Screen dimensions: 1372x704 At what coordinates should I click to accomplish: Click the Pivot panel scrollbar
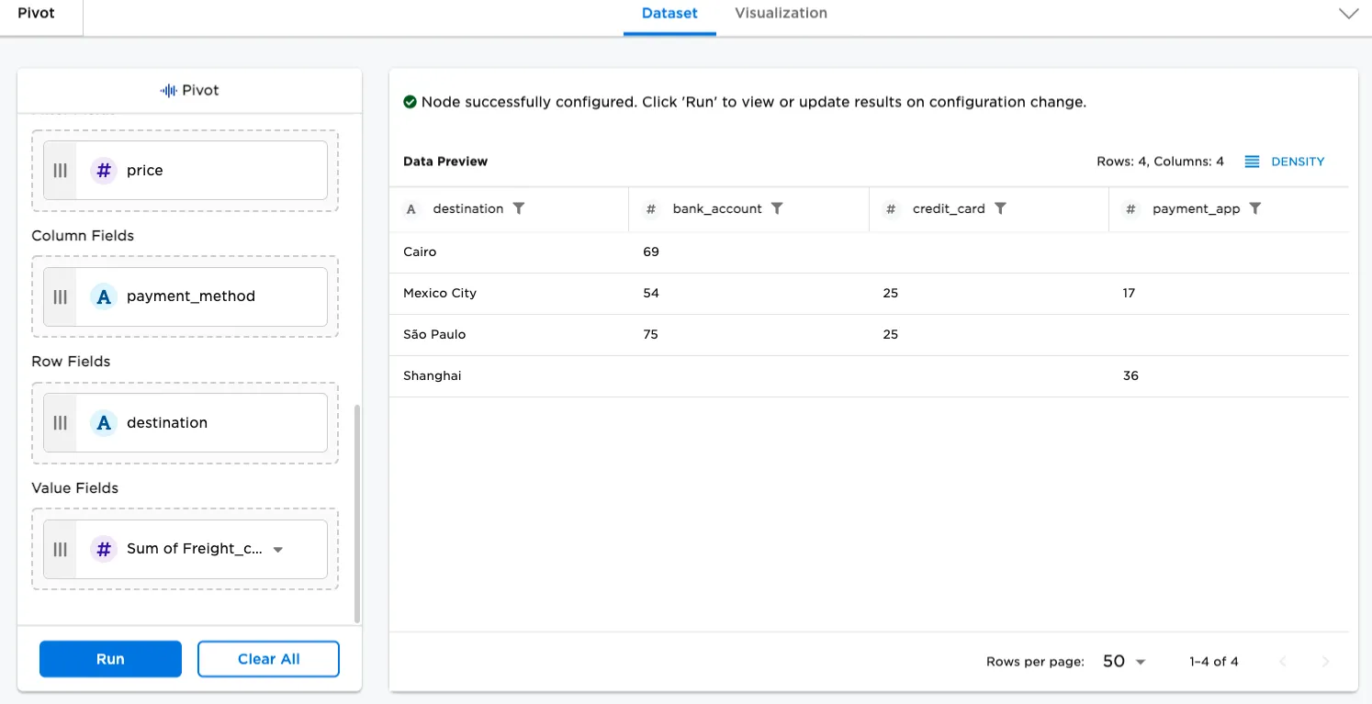tap(358, 512)
